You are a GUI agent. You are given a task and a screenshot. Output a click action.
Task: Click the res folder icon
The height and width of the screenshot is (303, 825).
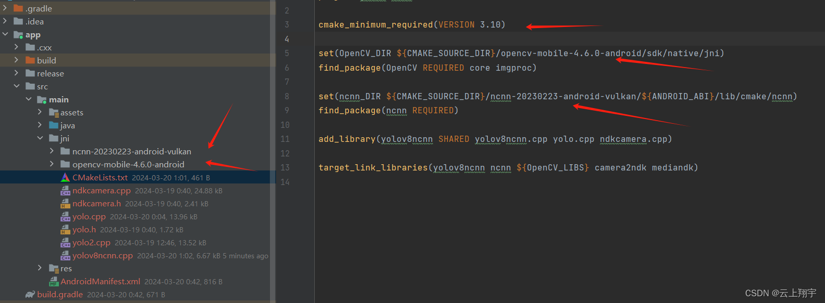(x=54, y=268)
